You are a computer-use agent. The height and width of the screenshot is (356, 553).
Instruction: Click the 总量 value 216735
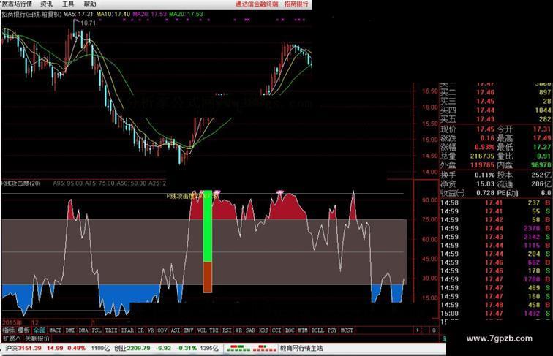point(482,156)
